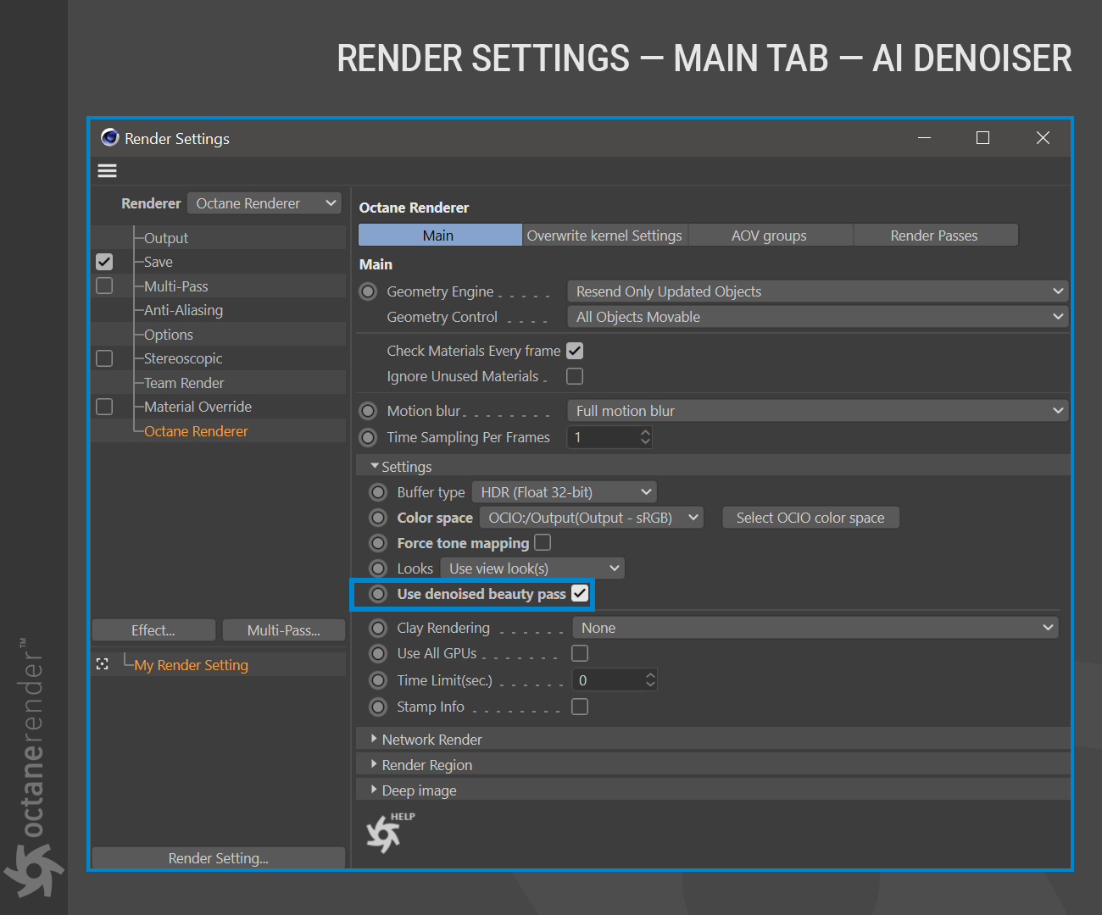Select Output in the settings tree

tap(166, 238)
